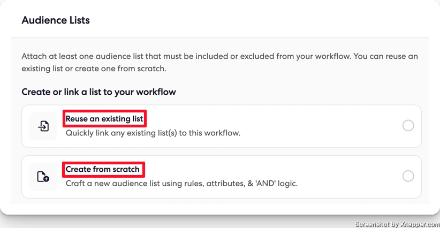
Task: Click 'Create or link a list to your workflow' subheading
Action: coord(99,92)
